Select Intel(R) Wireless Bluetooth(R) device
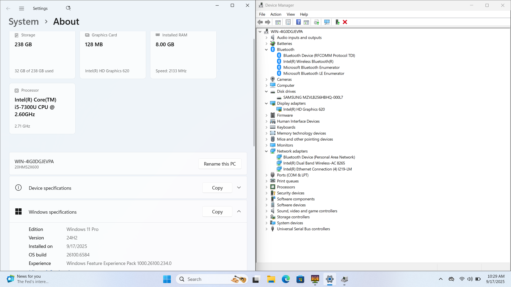 pyautogui.click(x=308, y=61)
